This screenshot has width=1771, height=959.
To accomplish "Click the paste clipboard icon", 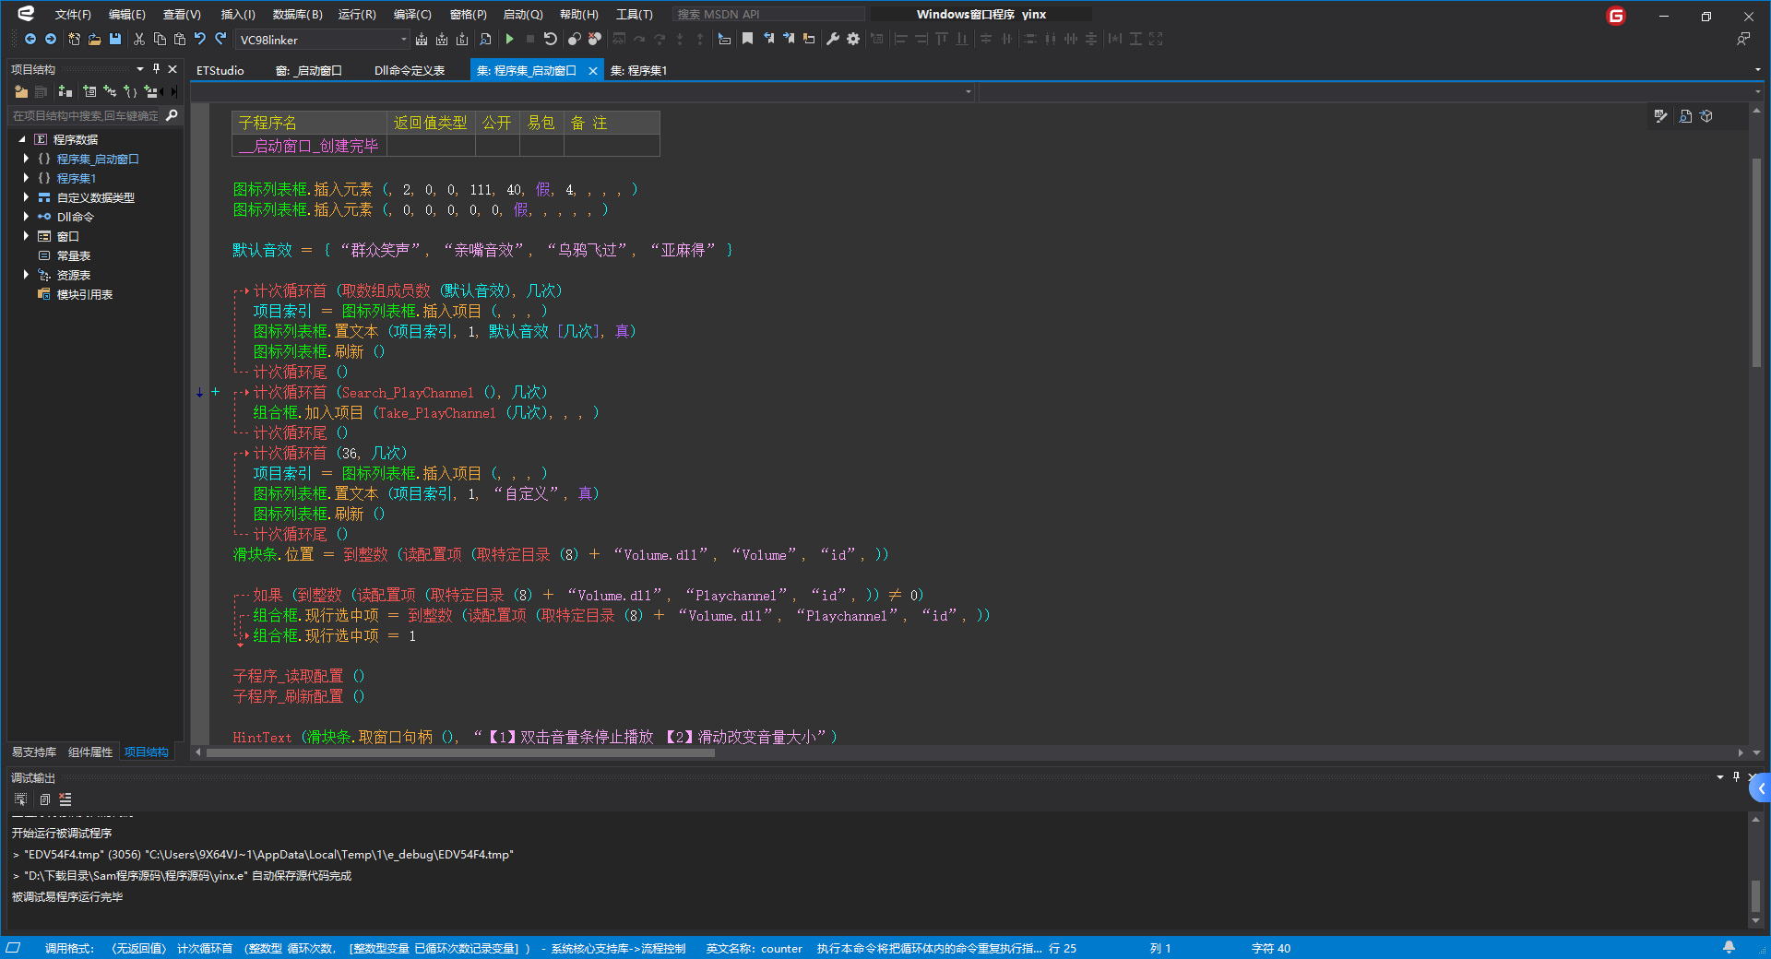I will pos(180,39).
